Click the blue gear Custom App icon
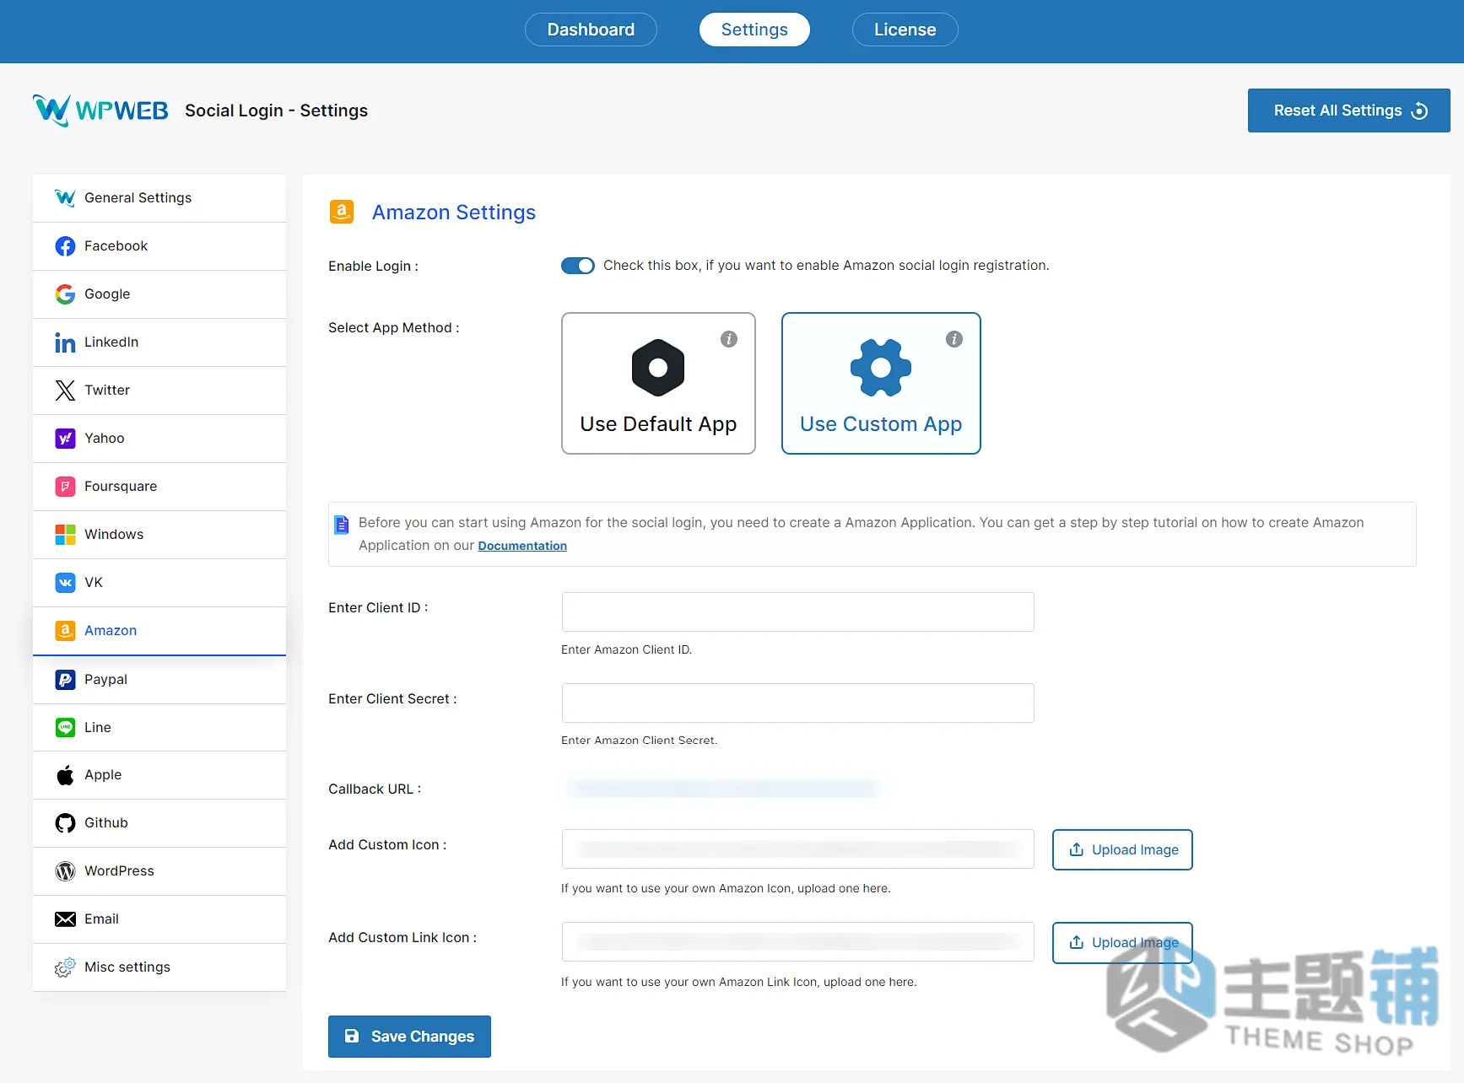Image resolution: width=1464 pixels, height=1083 pixels. [881, 368]
